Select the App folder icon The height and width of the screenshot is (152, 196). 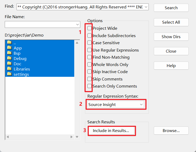9,48
